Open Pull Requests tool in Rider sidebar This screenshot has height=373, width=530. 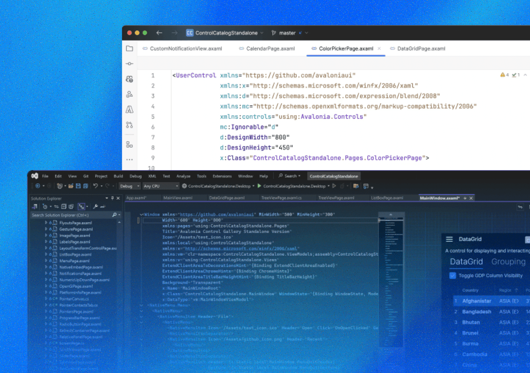(x=129, y=125)
